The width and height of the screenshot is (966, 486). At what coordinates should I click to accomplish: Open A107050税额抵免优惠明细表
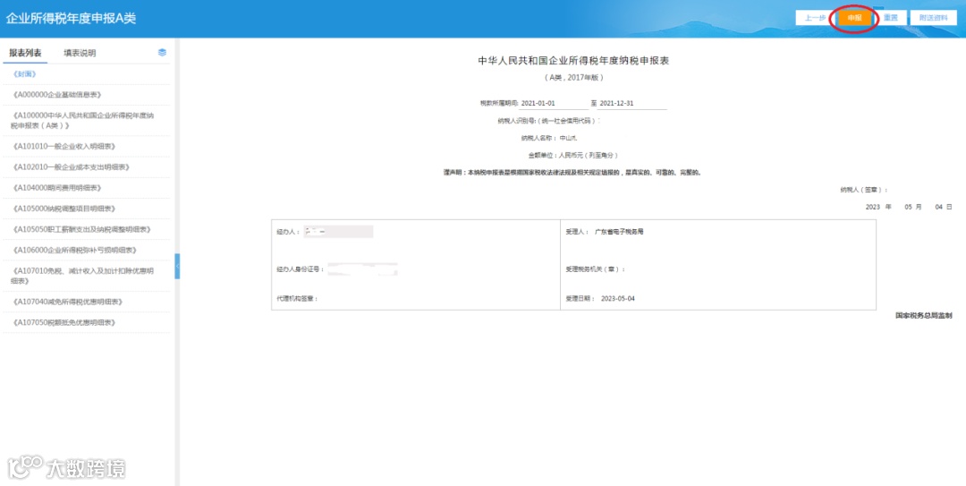tap(64, 322)
